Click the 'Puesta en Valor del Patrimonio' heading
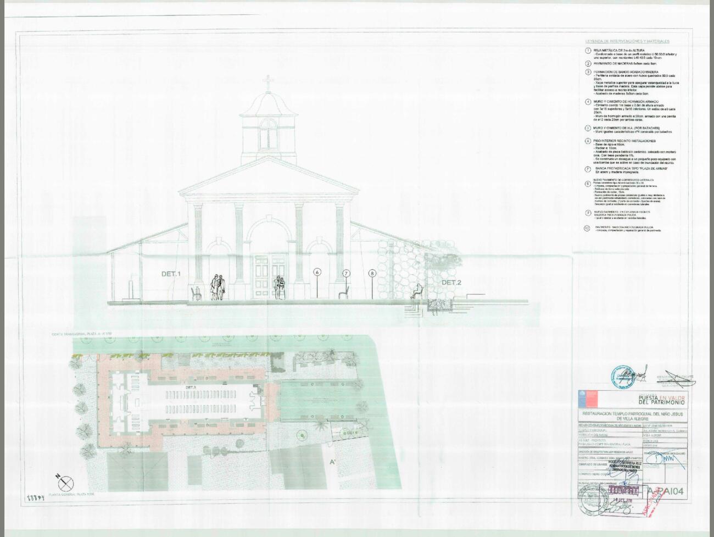This screenshot has width=714, height=537. 661,400
